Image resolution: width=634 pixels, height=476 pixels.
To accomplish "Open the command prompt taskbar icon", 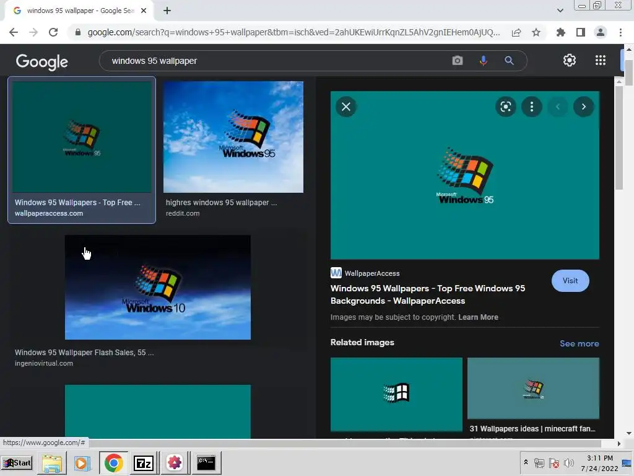I will click(206, 463).
